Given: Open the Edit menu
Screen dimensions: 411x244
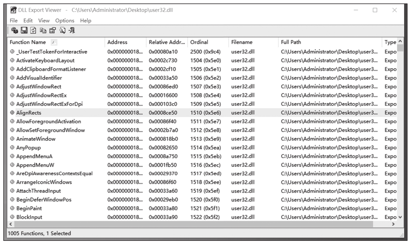Looking at the screenshot, I should (28, 21).
